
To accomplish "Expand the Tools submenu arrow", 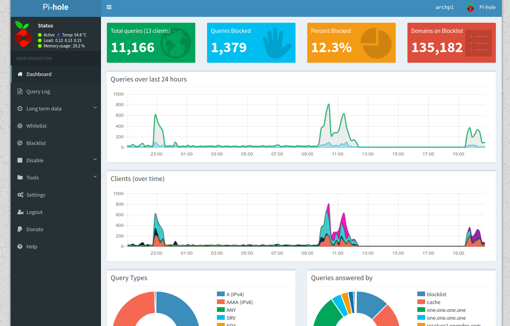I will pos(95,177).
